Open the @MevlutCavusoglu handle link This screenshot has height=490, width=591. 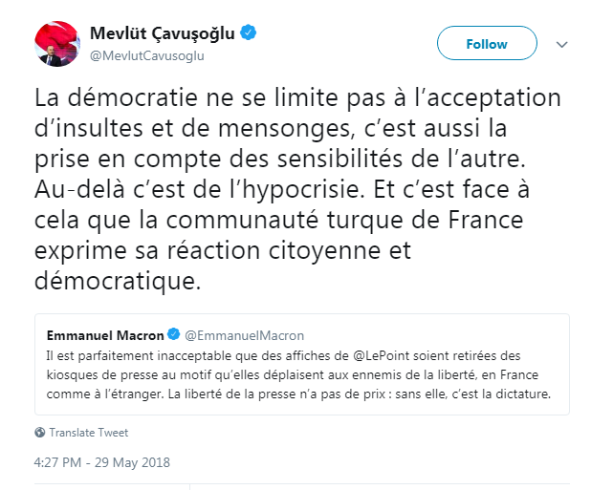147,55
